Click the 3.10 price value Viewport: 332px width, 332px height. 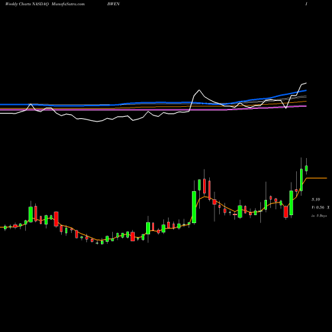pos(316,199)
